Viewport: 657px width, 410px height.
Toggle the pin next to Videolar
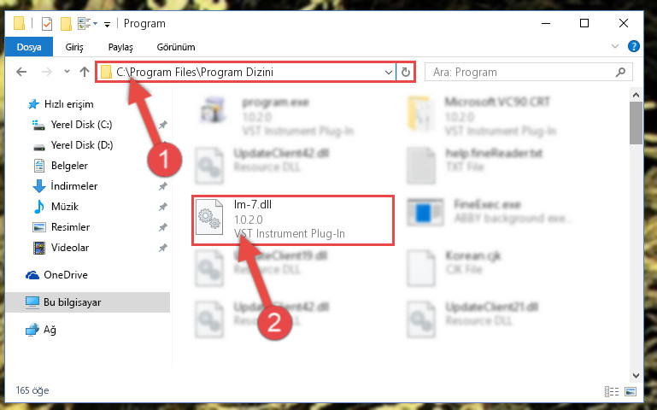click(x=162, y=248)
